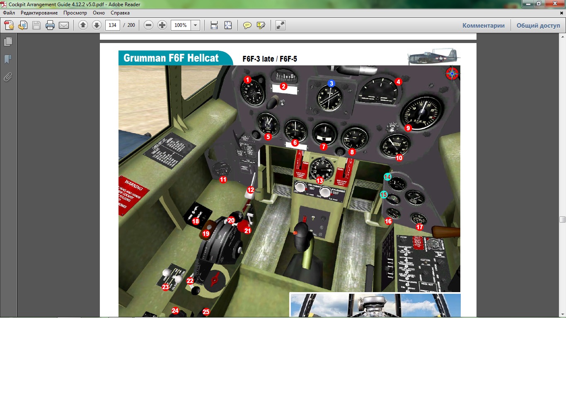Maximize the Adobe Reader window
This screenshot has height=403, width=566.
tap(539, 4)
